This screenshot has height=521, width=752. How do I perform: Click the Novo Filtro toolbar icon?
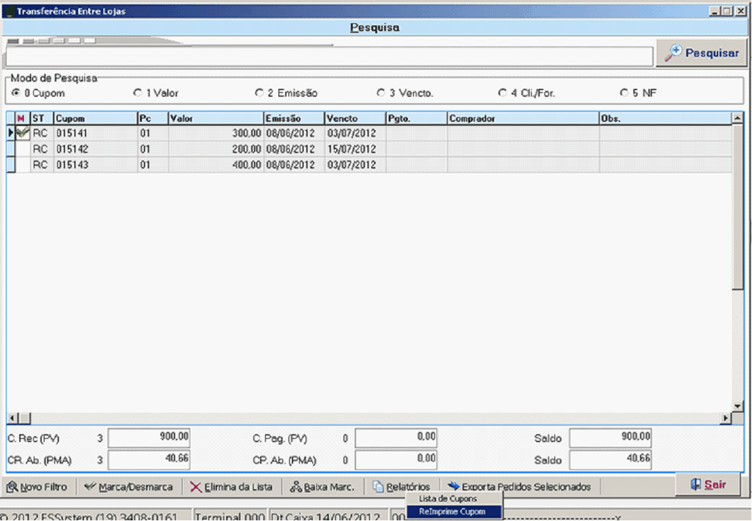coord(12,487)
